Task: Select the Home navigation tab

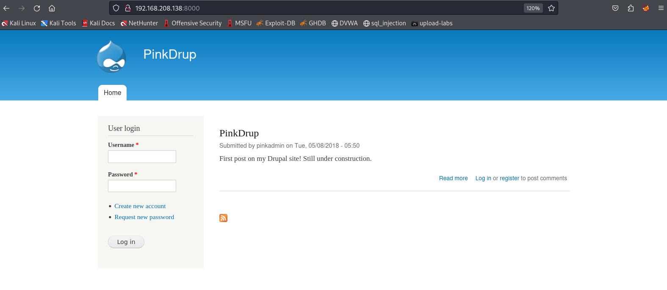Action: [x=112, y=93]
